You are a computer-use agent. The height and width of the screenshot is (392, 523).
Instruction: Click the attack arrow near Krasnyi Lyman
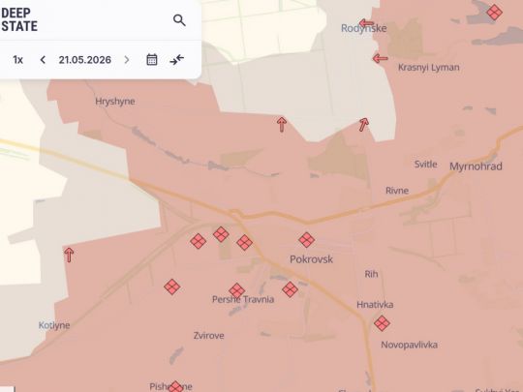pyautogui.click(x=381, y=59)
